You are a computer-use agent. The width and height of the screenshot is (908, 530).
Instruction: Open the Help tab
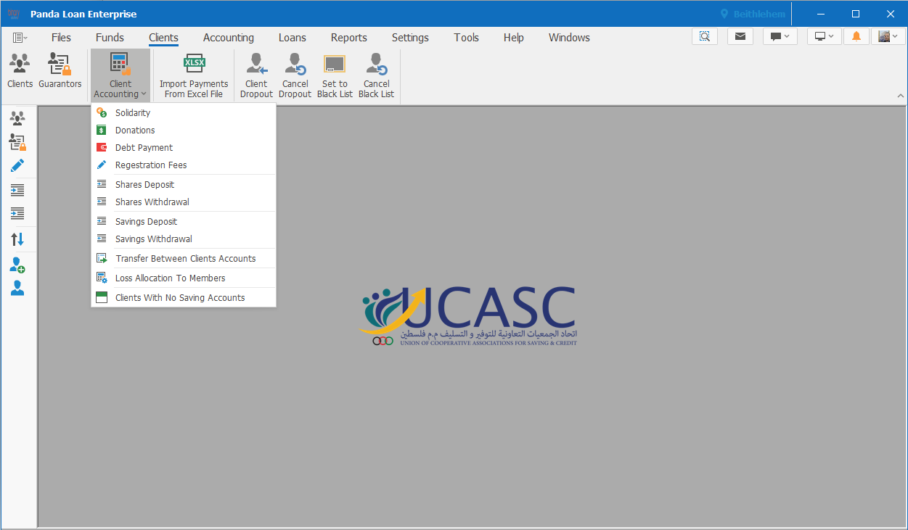click(514, 38)
